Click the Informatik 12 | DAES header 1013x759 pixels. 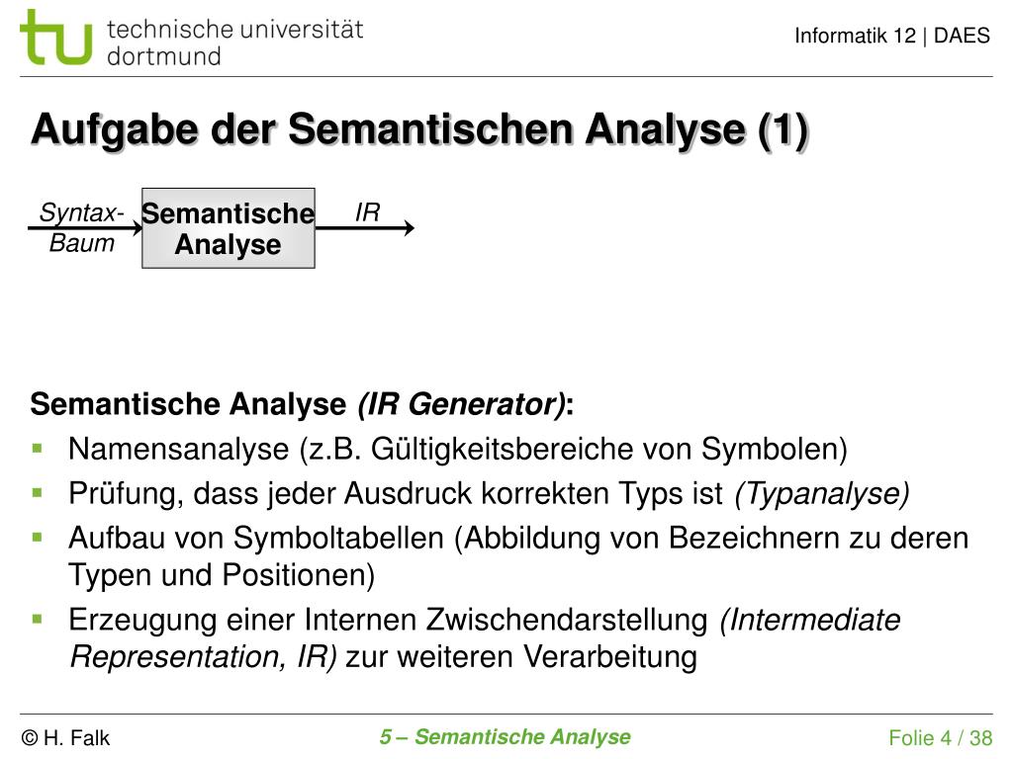[x=892, y=36]
